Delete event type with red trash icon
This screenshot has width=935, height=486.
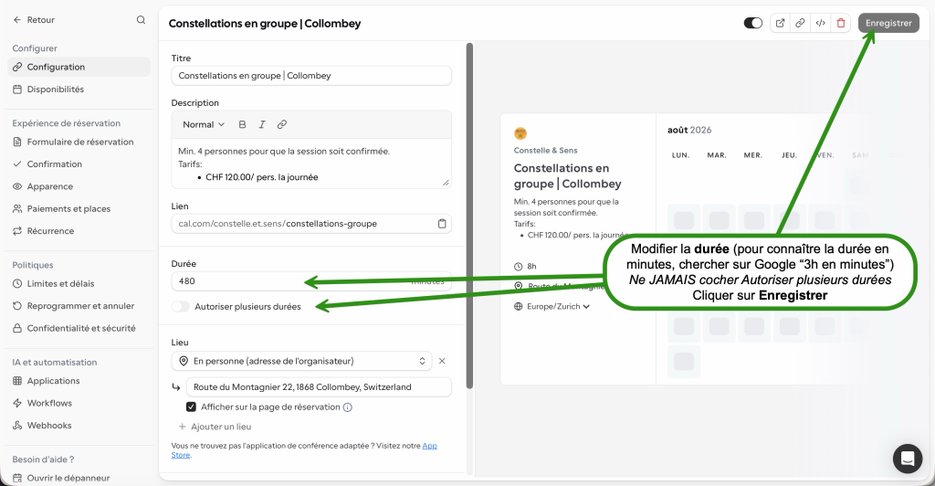[x=841, y=23]
